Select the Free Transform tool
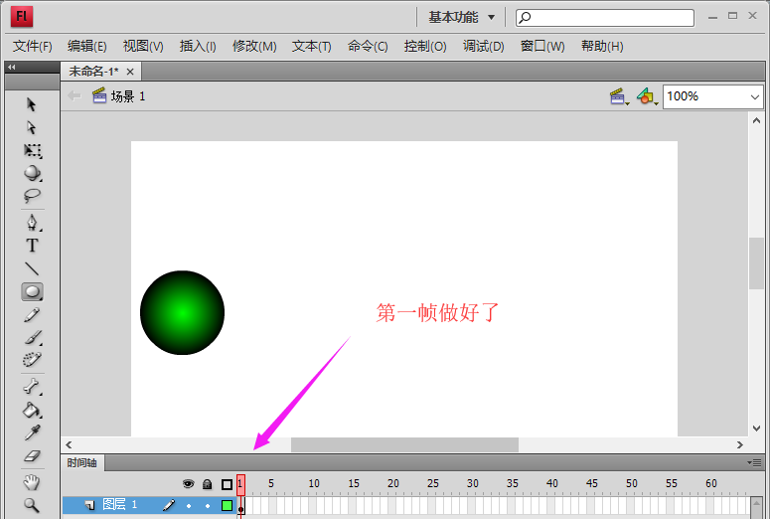 (33, 150)
